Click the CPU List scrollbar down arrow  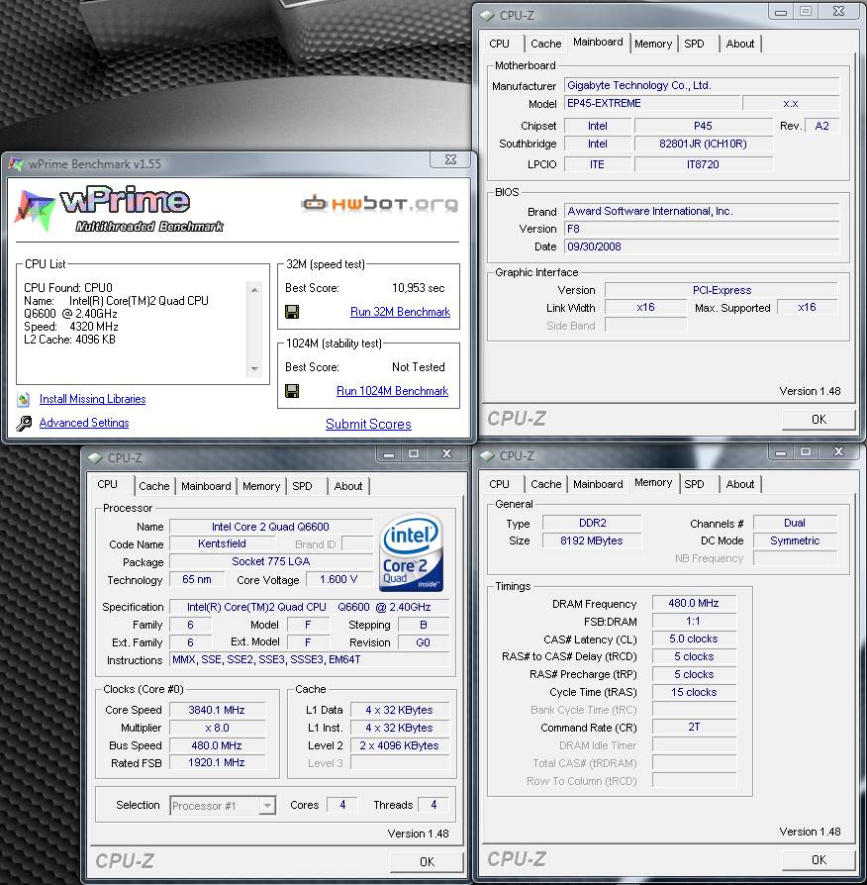point(254,368)
